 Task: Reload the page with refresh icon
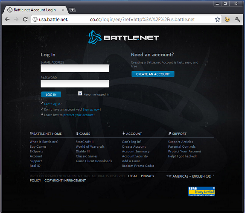pos(25,19)
